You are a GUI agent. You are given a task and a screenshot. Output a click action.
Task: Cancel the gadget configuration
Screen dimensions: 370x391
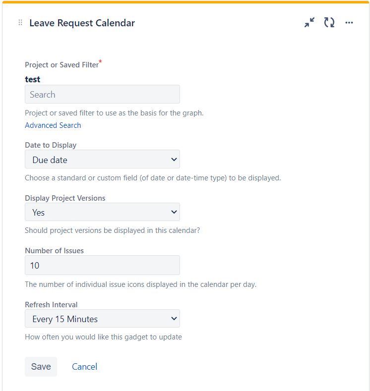click(x=85, y=367)
